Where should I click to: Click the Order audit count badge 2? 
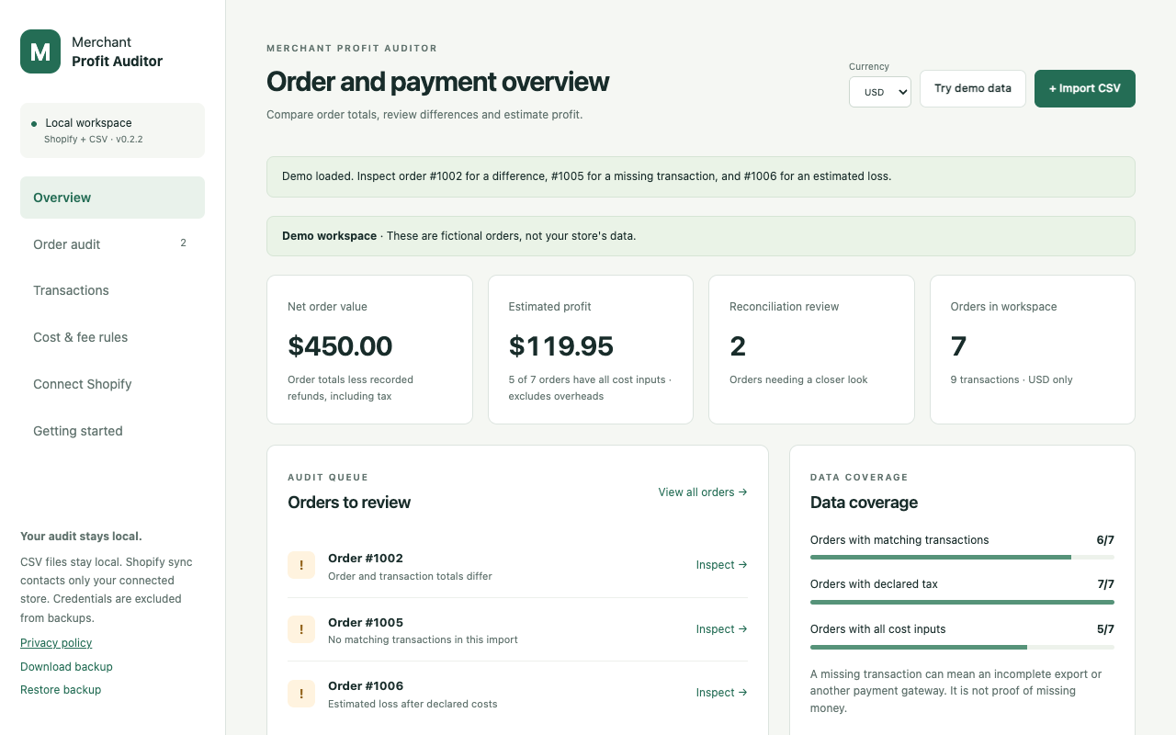coord(183,243)
